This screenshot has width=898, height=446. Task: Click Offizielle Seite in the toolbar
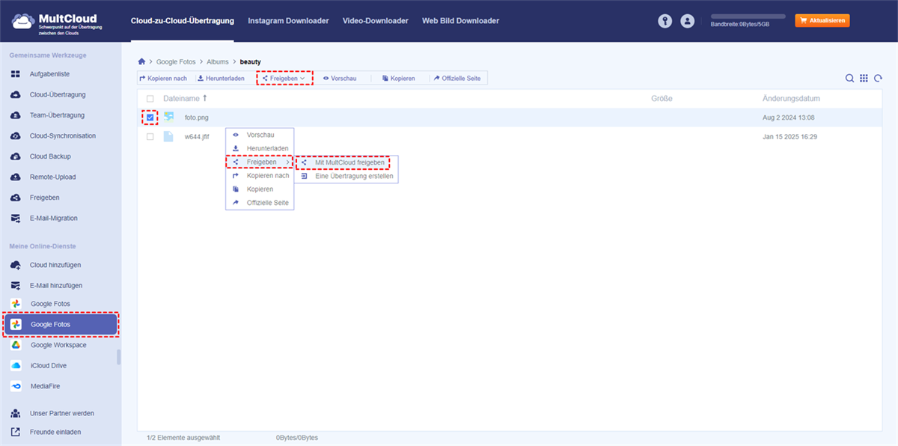click(x=457, y=79)
